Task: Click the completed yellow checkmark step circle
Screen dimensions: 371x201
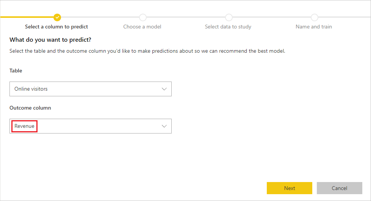Action: (x=57, y=17)
